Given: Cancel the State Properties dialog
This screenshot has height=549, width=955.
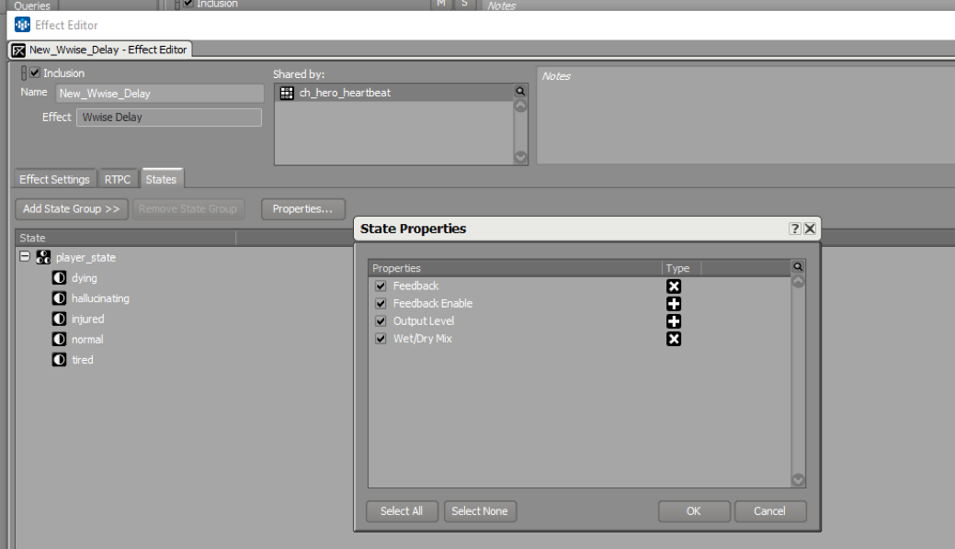Looking at the screenshot, I should pos(770,511).
